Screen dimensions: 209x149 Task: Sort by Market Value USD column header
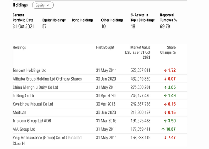[138, 52]
